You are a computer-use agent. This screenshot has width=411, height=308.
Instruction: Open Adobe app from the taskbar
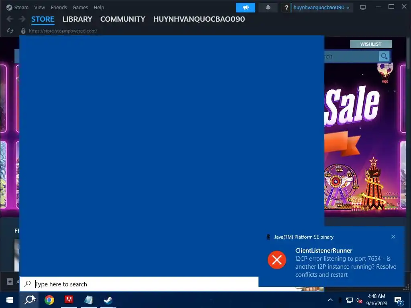point(69,300)
